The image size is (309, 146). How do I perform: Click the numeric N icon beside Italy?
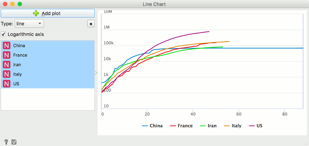tap(7, 74)
